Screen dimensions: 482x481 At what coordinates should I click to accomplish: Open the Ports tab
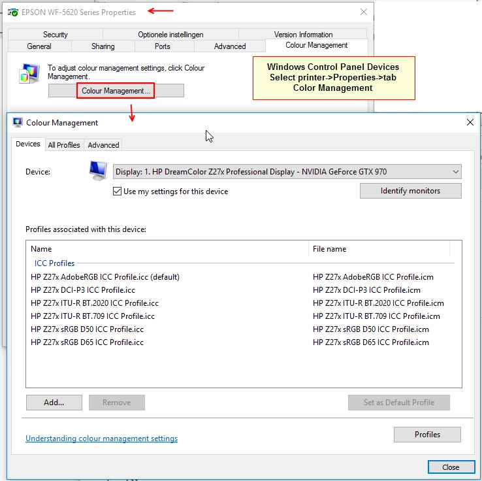pyautogui.click(x=163, y=46)
